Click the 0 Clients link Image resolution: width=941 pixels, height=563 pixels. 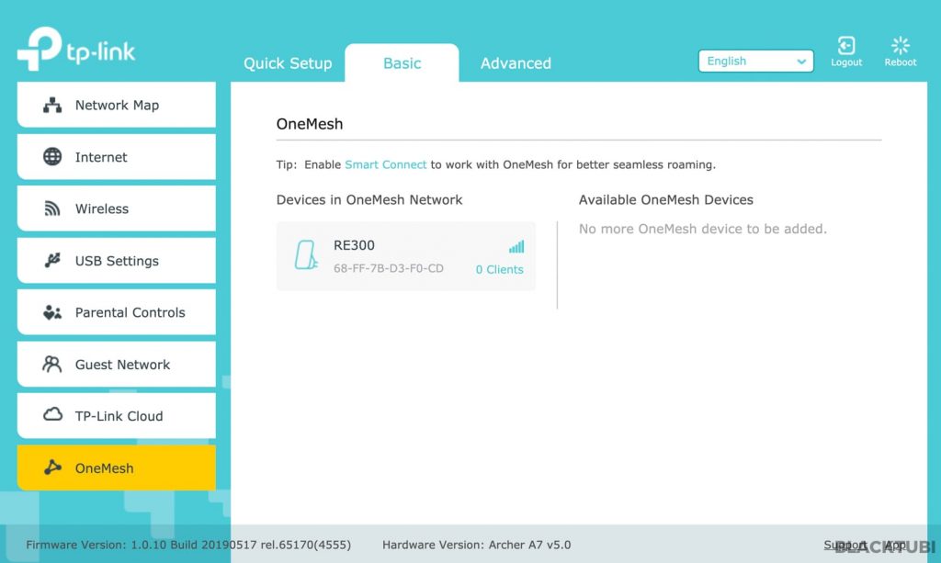point(499,269)
